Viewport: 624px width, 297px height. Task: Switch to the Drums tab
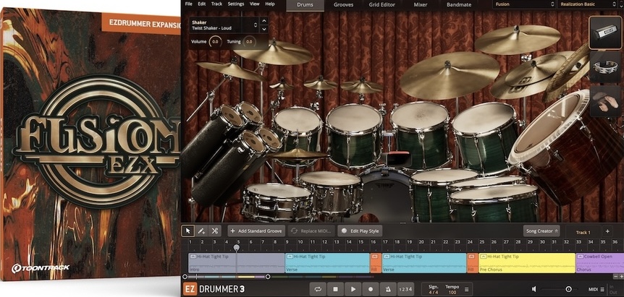[x=305, y=5]
